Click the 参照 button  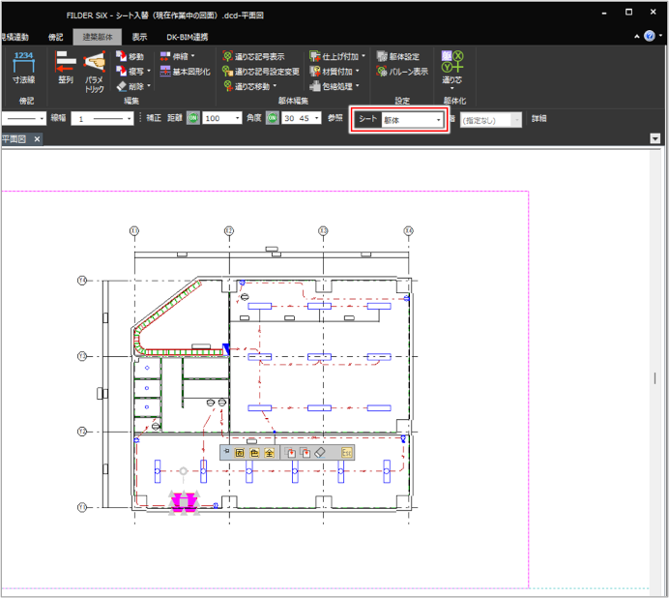[334, 118]
